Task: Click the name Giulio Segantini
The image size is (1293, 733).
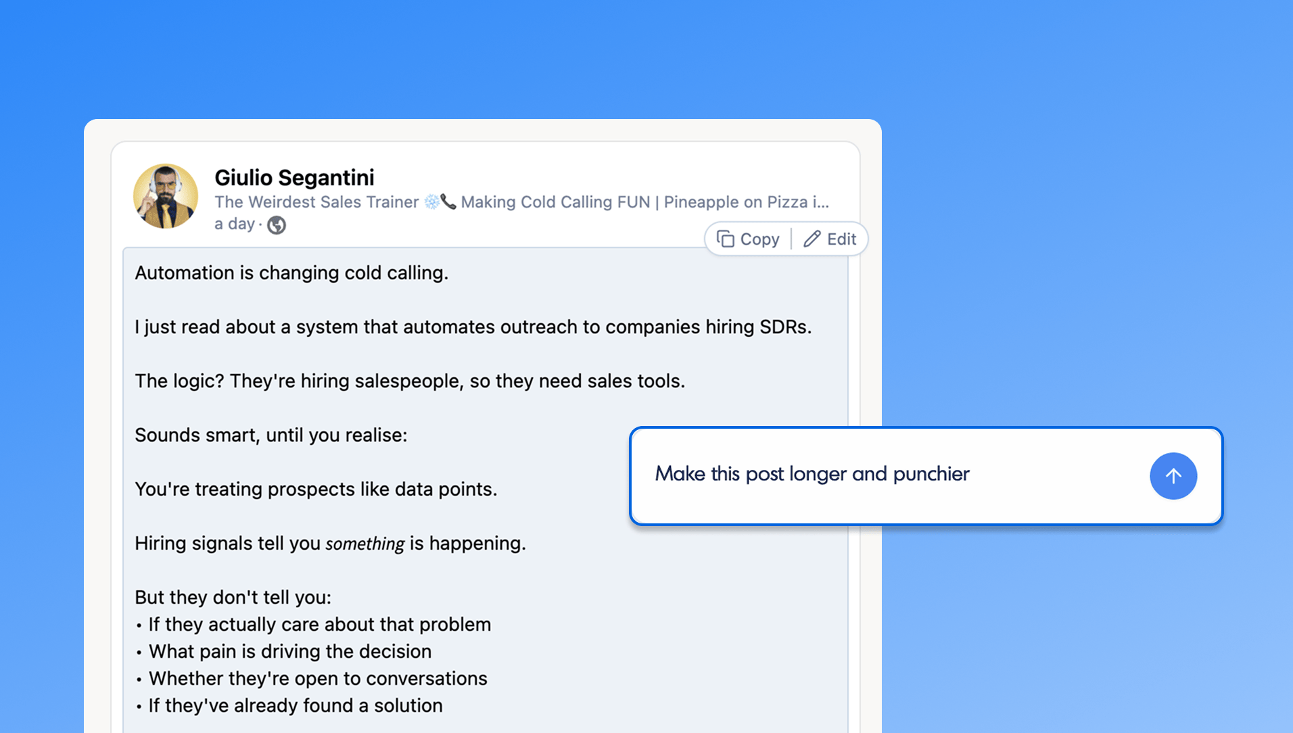Action: point(294,177)
